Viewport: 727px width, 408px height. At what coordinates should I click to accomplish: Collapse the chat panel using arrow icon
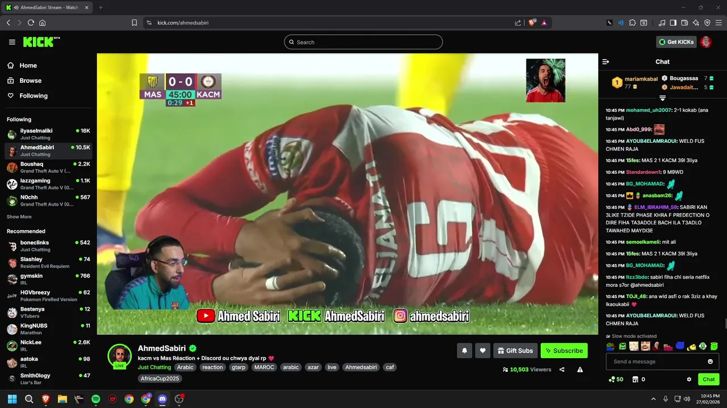(x=605, y=62)
